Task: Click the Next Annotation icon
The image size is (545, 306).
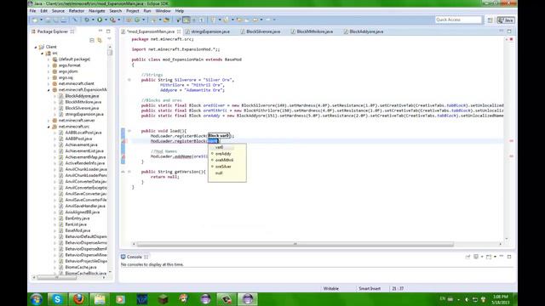Action: tap(214, 20)
